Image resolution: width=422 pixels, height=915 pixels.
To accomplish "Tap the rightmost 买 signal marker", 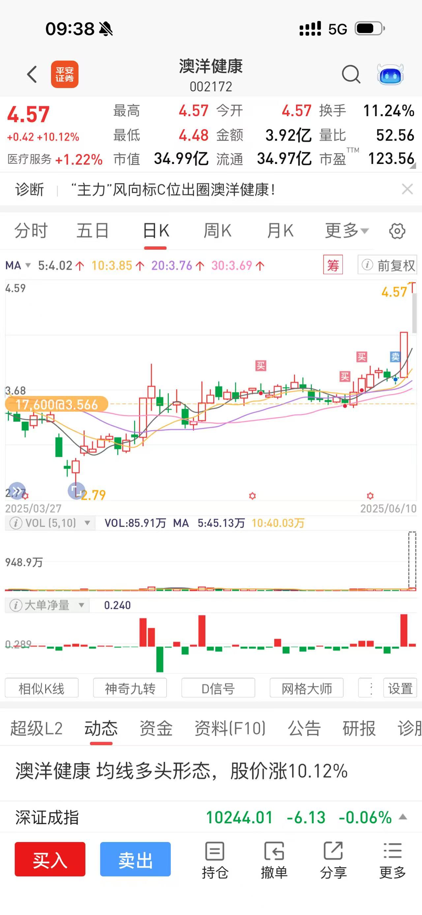I will [362, 357].
